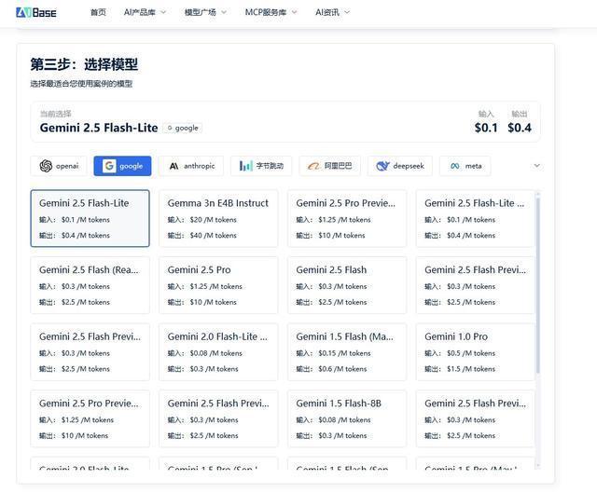
Task: Click the $0.4 output price at top
Action: (520, 128)
